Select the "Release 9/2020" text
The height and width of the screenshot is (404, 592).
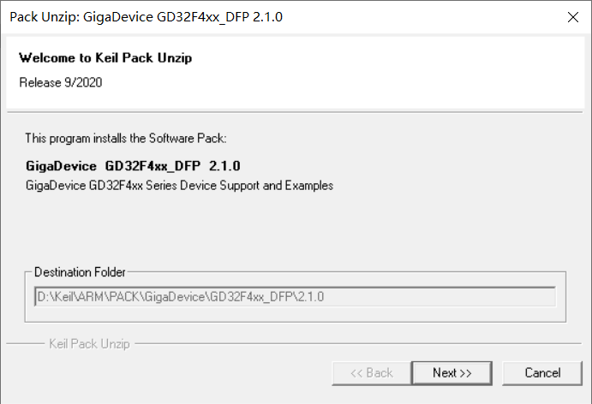[x=61, y=83]
